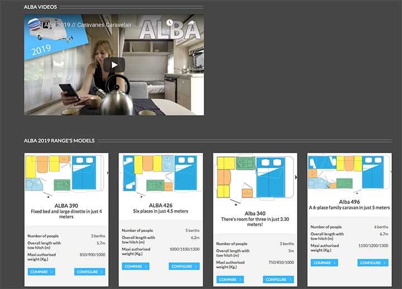Click 'ALBA 2019 RANGE'S MODELS' heading

pyautogui.click(x=59, y=141)
